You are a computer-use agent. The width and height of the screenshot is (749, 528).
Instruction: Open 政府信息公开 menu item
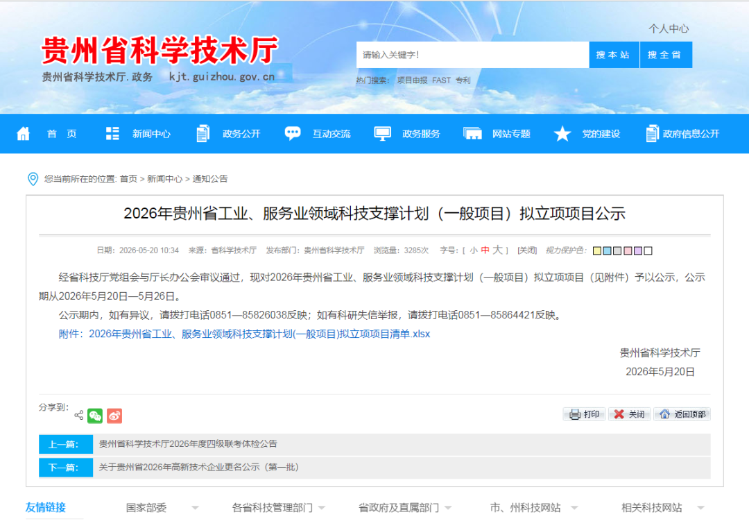coord(691,134)
